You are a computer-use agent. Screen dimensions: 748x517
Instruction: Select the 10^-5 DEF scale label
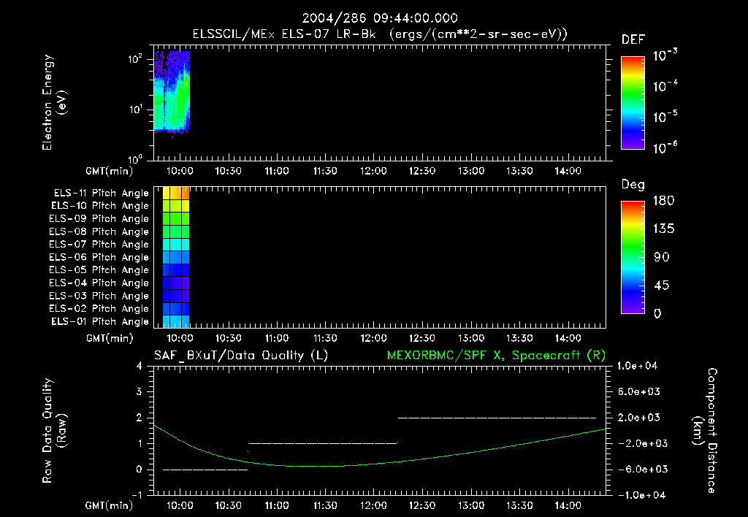[665, 116]
